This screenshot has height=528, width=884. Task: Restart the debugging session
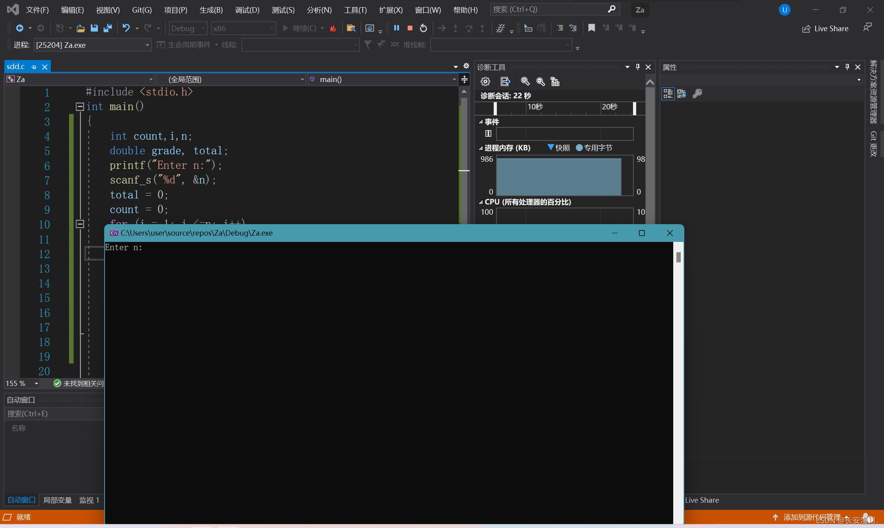click(x=423, y=28)
